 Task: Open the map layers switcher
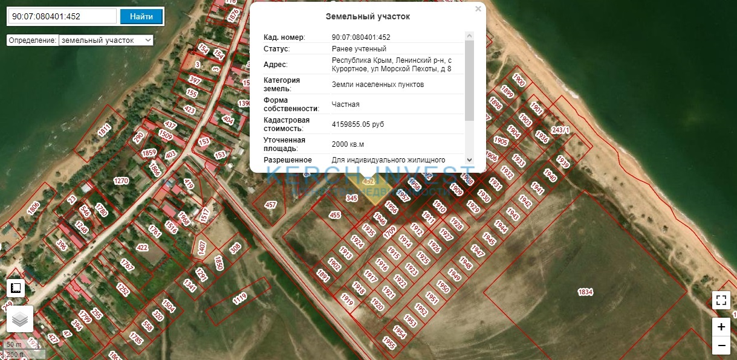(x=20, y=319)
